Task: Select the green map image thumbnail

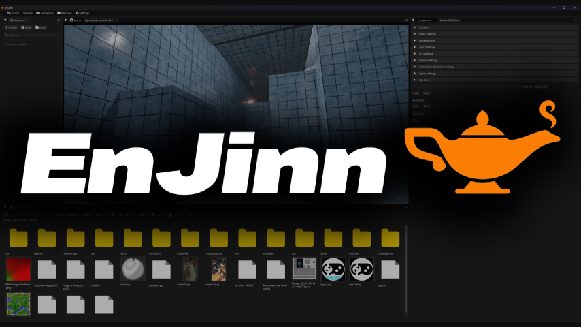Action: 18,304
